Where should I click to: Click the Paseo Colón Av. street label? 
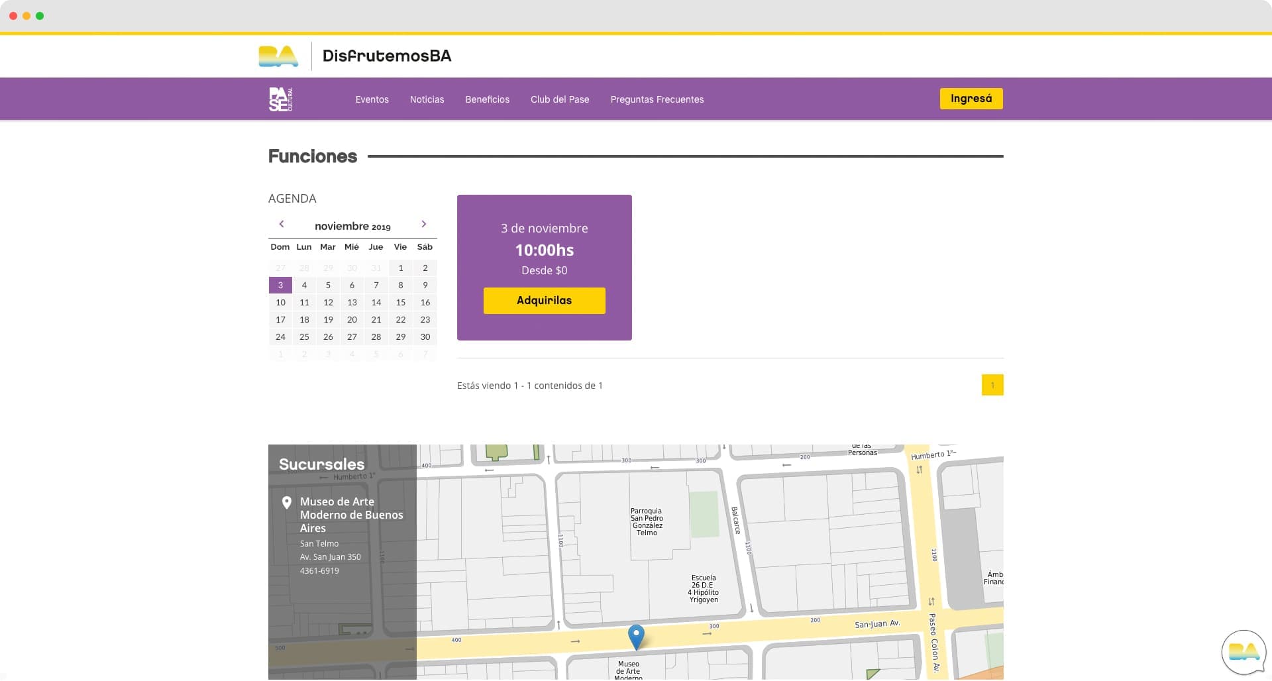click(x=934, y=643)
